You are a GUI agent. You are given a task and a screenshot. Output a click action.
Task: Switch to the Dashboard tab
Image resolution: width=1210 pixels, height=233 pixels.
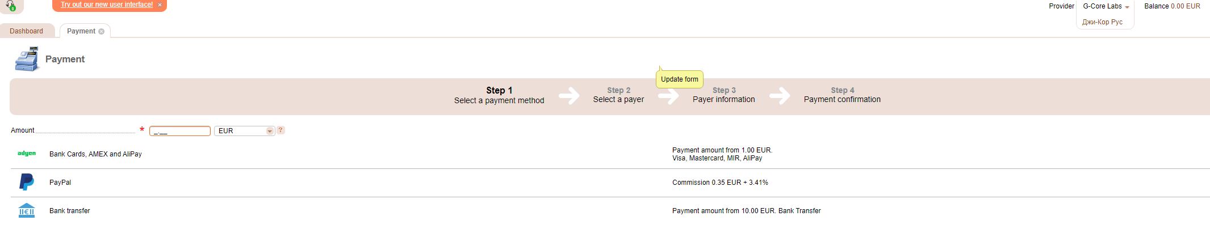[26, 31]
